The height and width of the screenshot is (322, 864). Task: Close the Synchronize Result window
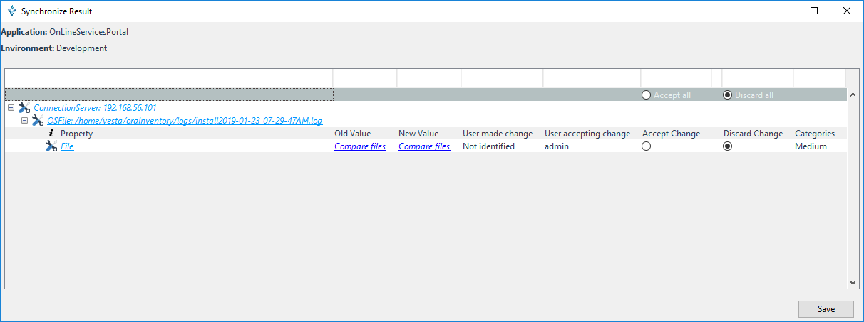pos(847,11)
